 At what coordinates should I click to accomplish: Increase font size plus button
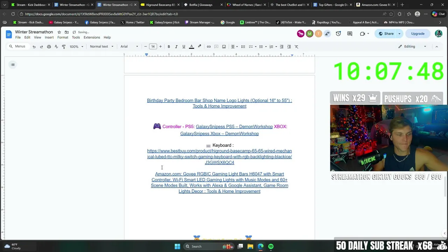click(x=160, y=47)
